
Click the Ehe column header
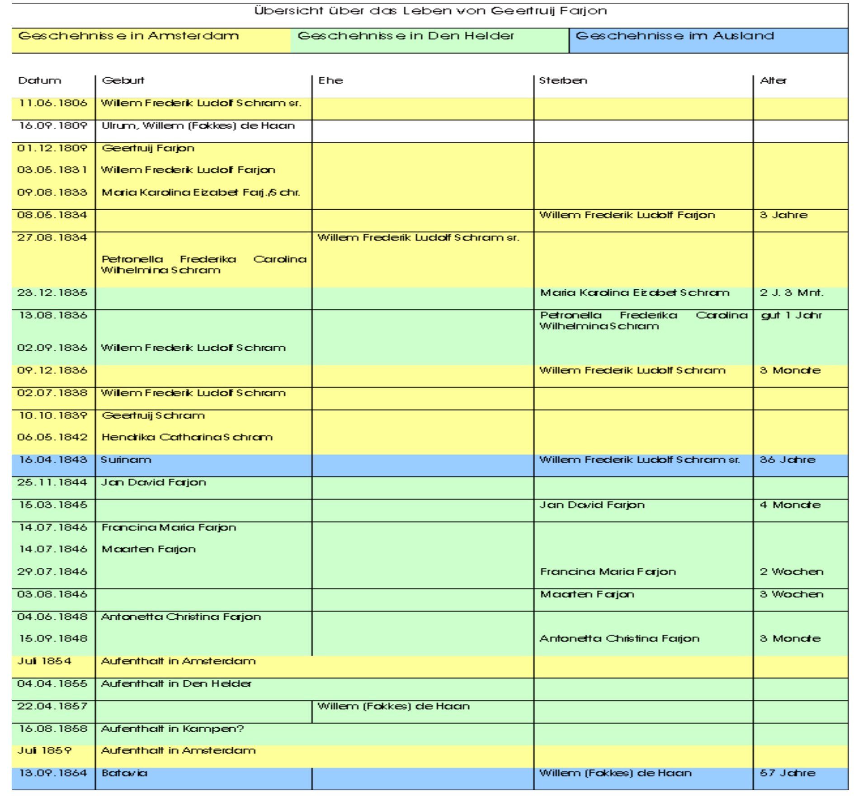tap(330, 81)
